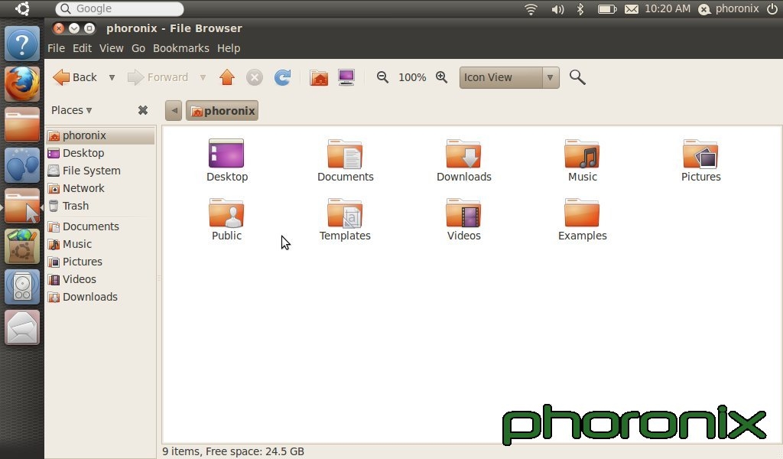783x459 pixels.
Task: Open the Bluetooth indicator
Action: (580, 8)
